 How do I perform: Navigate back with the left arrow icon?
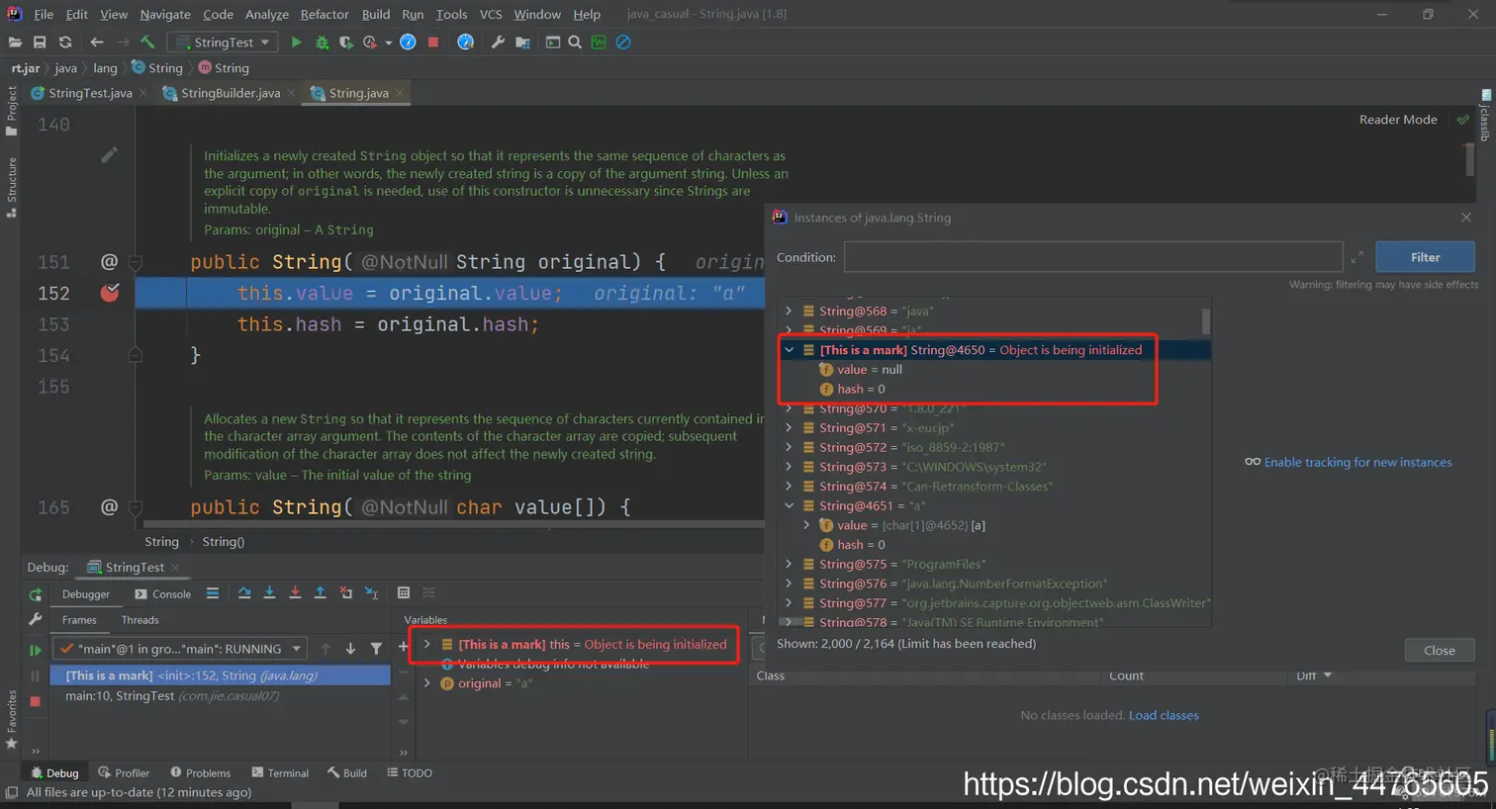96,43
